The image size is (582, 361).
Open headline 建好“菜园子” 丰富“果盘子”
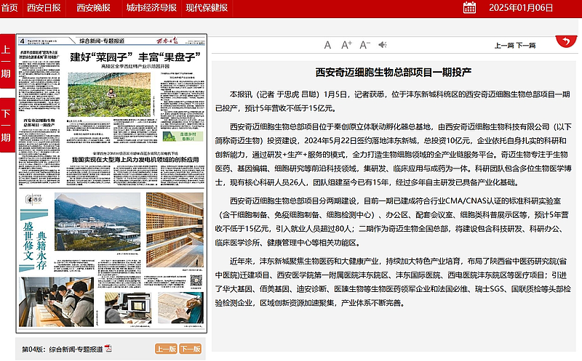click(135, 57)
